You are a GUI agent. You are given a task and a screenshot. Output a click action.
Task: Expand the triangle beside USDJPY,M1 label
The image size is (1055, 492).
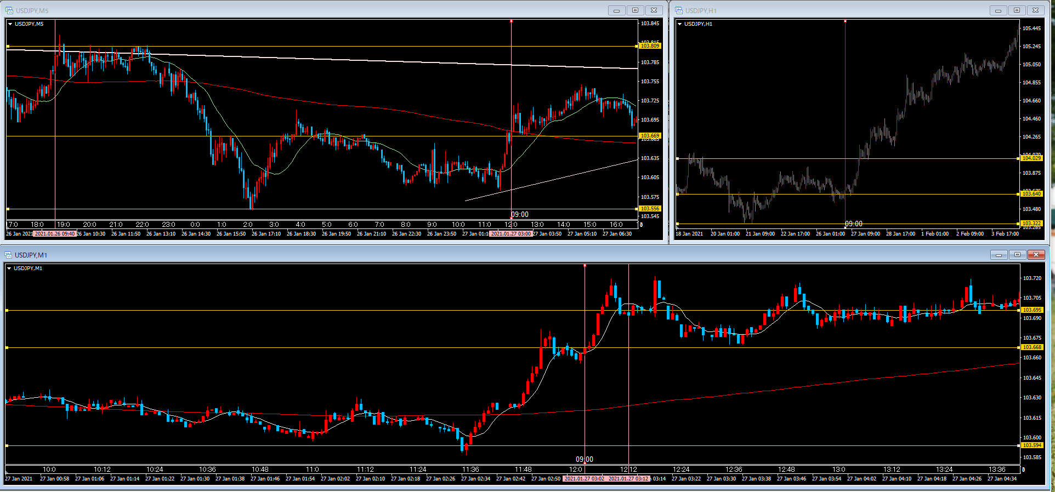pos(9,268)
